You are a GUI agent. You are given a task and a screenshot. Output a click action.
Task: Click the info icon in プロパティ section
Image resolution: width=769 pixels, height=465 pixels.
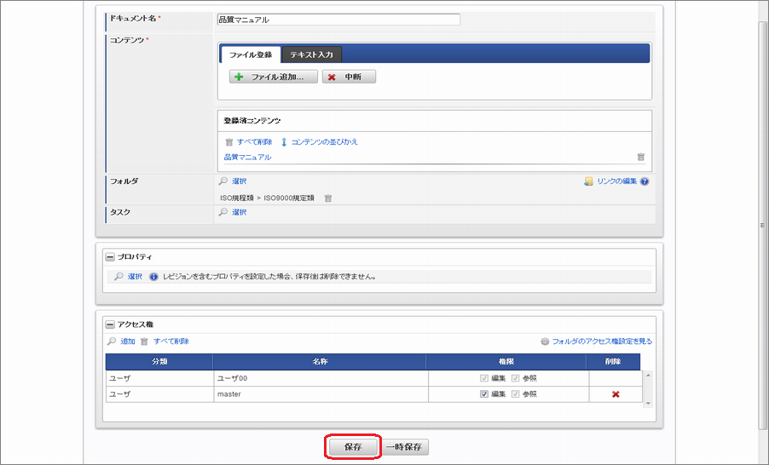tap(153, 276)
